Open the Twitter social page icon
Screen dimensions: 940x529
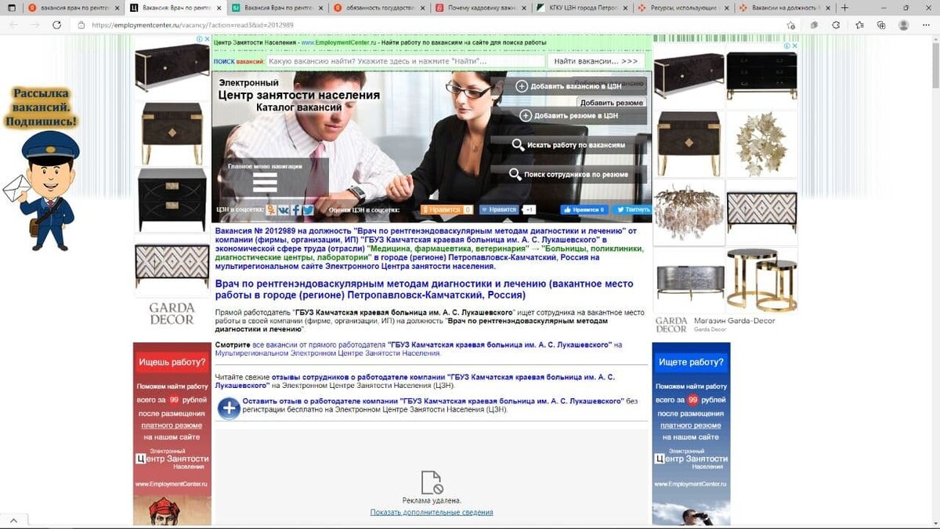(x=308, y=210)
